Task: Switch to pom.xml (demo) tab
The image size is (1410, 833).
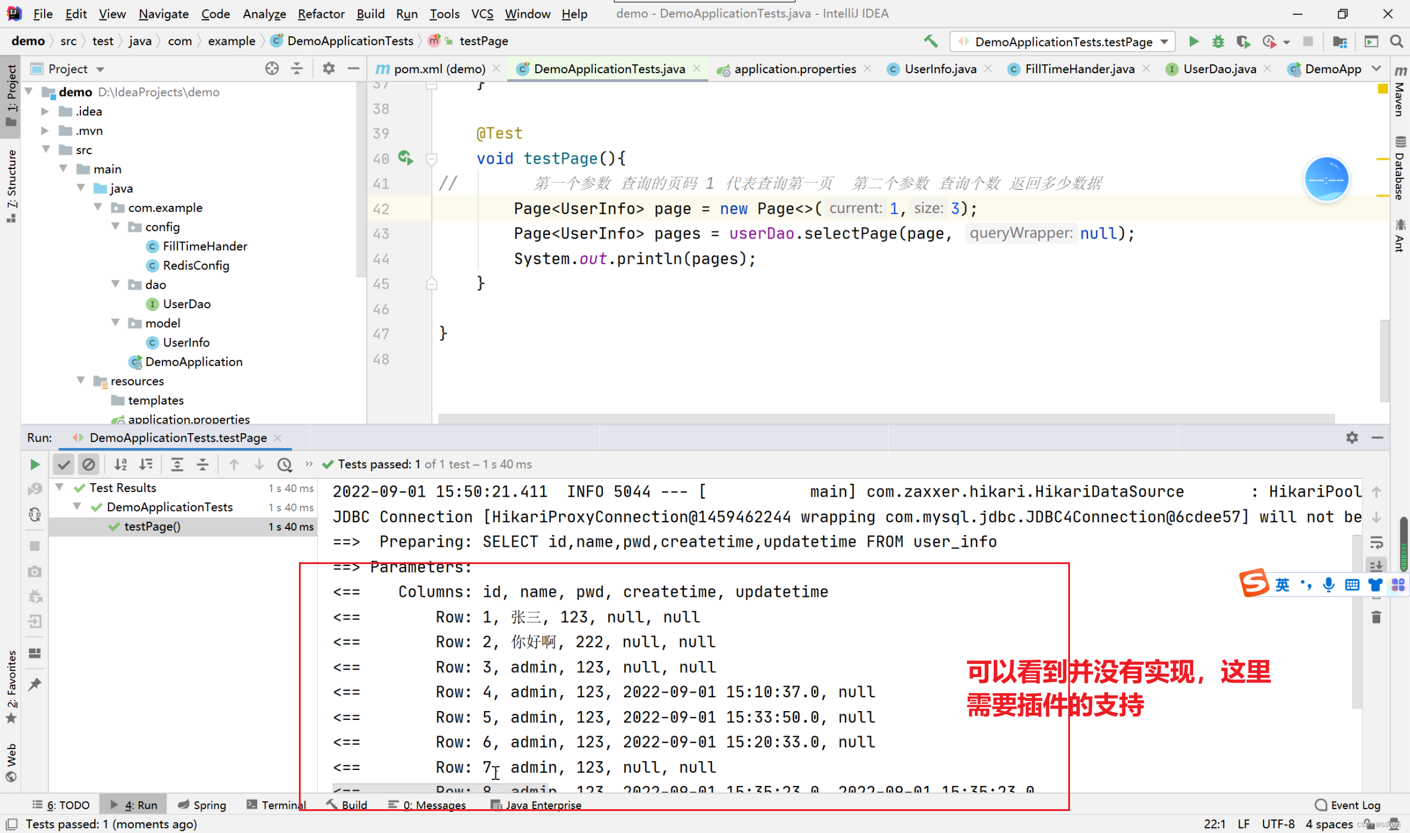Action: 439,68
